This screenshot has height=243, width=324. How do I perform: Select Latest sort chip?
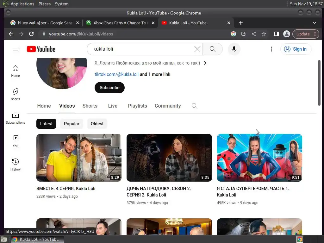coord(46,124)
